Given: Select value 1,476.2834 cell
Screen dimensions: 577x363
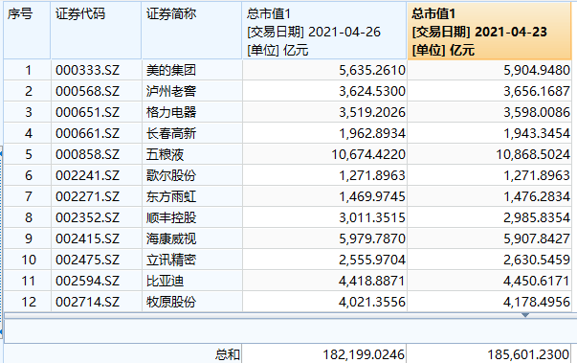Looking at the screenshot, I should click(x=489, y=196).
